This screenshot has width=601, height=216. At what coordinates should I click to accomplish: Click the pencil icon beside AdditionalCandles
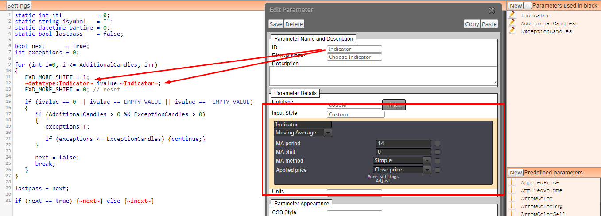pyautogui.click(x=512, y=23)
